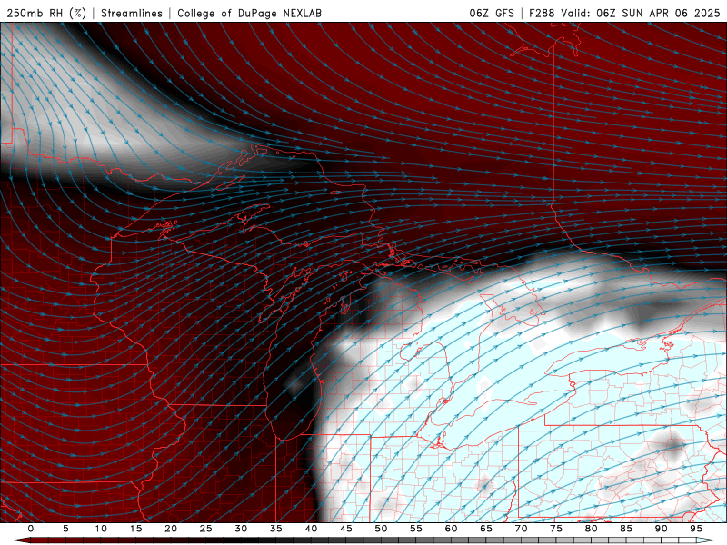Screen dimensions: 727x545
Task: Select the '95' colorbar tick label
Action: tap(696, 529)
